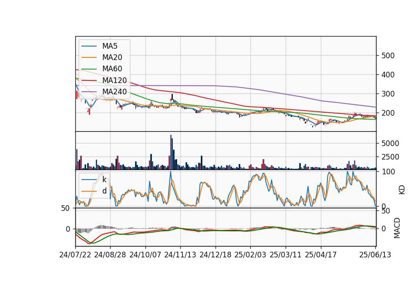Click the MA60 legend label

(x=112, y=69)
